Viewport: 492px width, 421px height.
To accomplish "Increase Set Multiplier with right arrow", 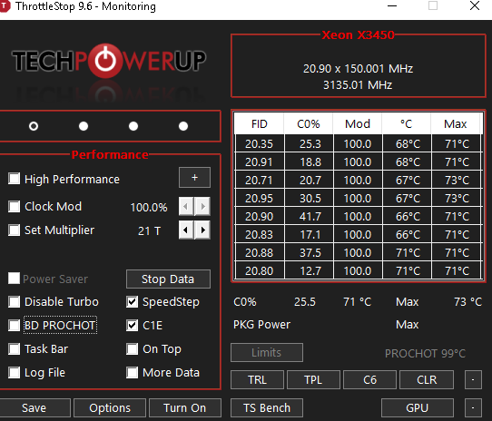I will (x=202, y=230).
